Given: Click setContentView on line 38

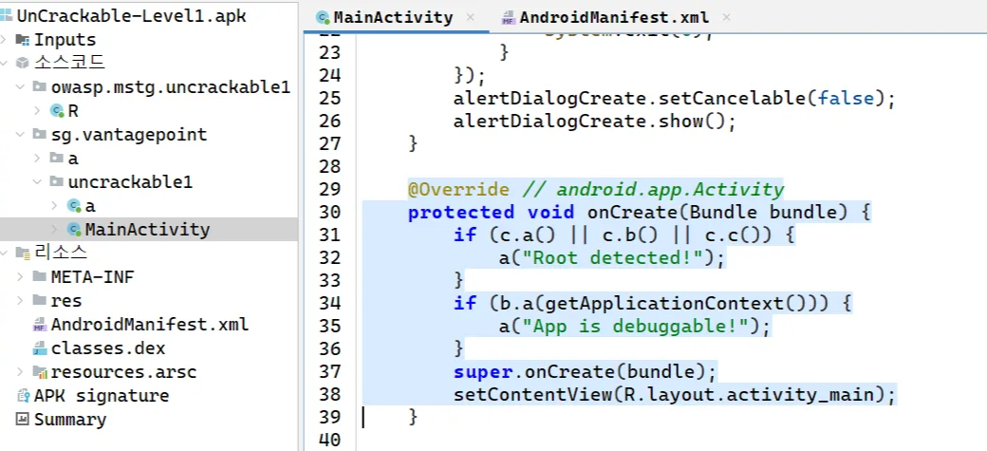Looking at the screenshot, I should pyautogui.click(x=532, y=396).
